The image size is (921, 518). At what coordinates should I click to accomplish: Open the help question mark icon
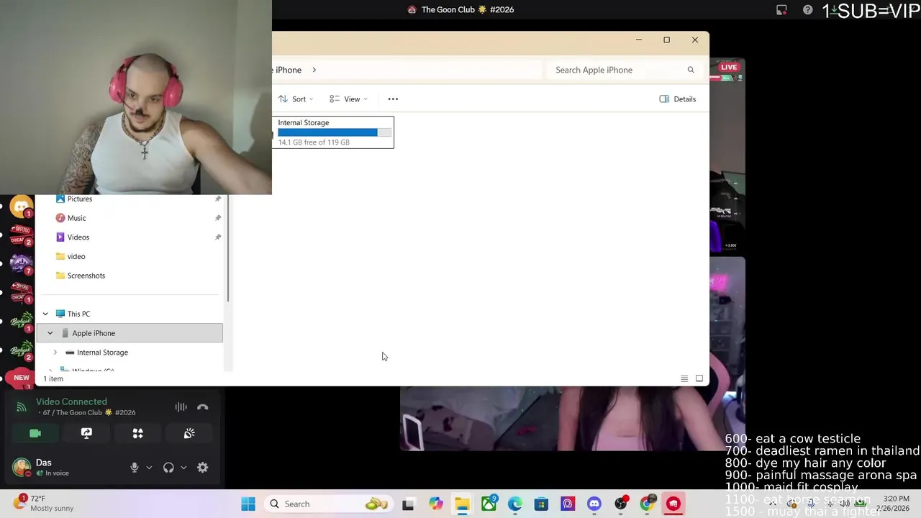point(808,9)
